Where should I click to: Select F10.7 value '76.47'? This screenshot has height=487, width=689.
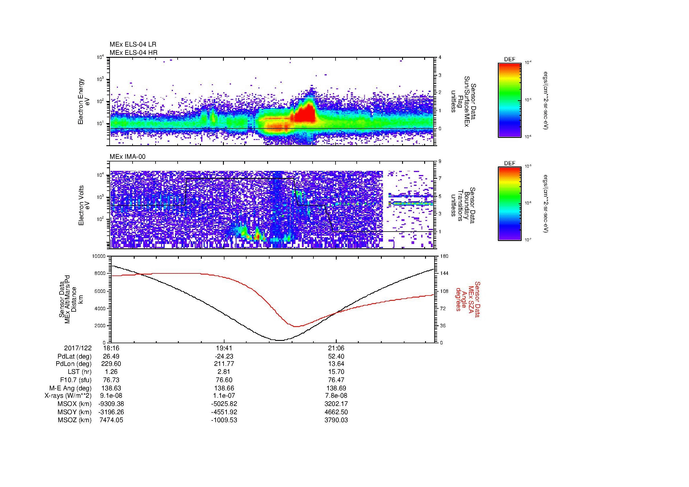pyautogui.click(x=336, y=380)
